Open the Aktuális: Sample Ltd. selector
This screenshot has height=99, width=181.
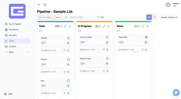(169, 17)
